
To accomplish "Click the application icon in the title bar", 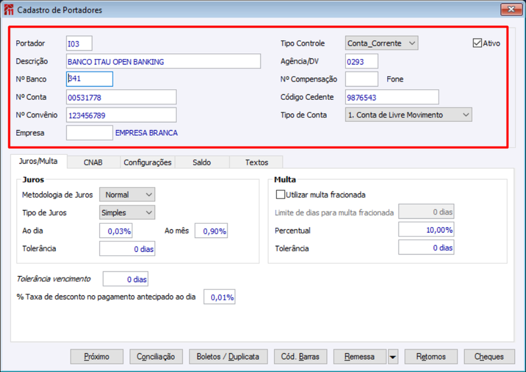I will [9, 10].
